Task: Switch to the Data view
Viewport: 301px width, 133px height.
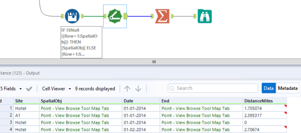Action: click(269, 88)
